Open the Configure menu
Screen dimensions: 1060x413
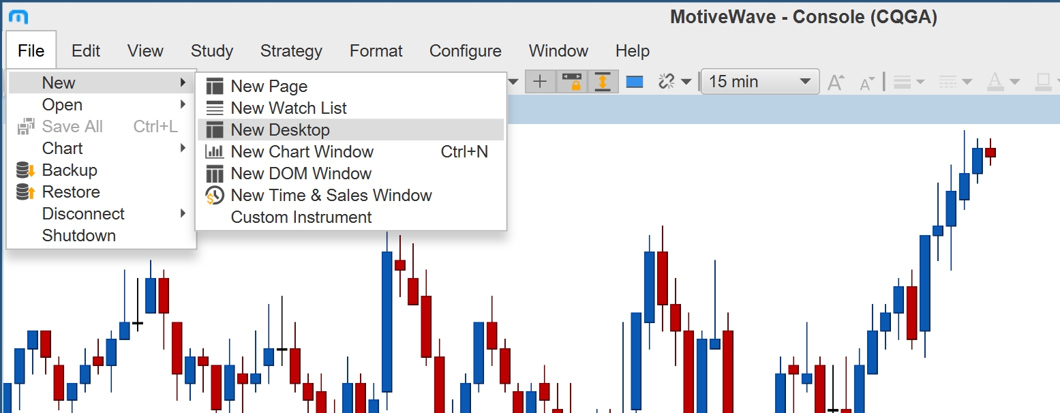click(466, 51)
